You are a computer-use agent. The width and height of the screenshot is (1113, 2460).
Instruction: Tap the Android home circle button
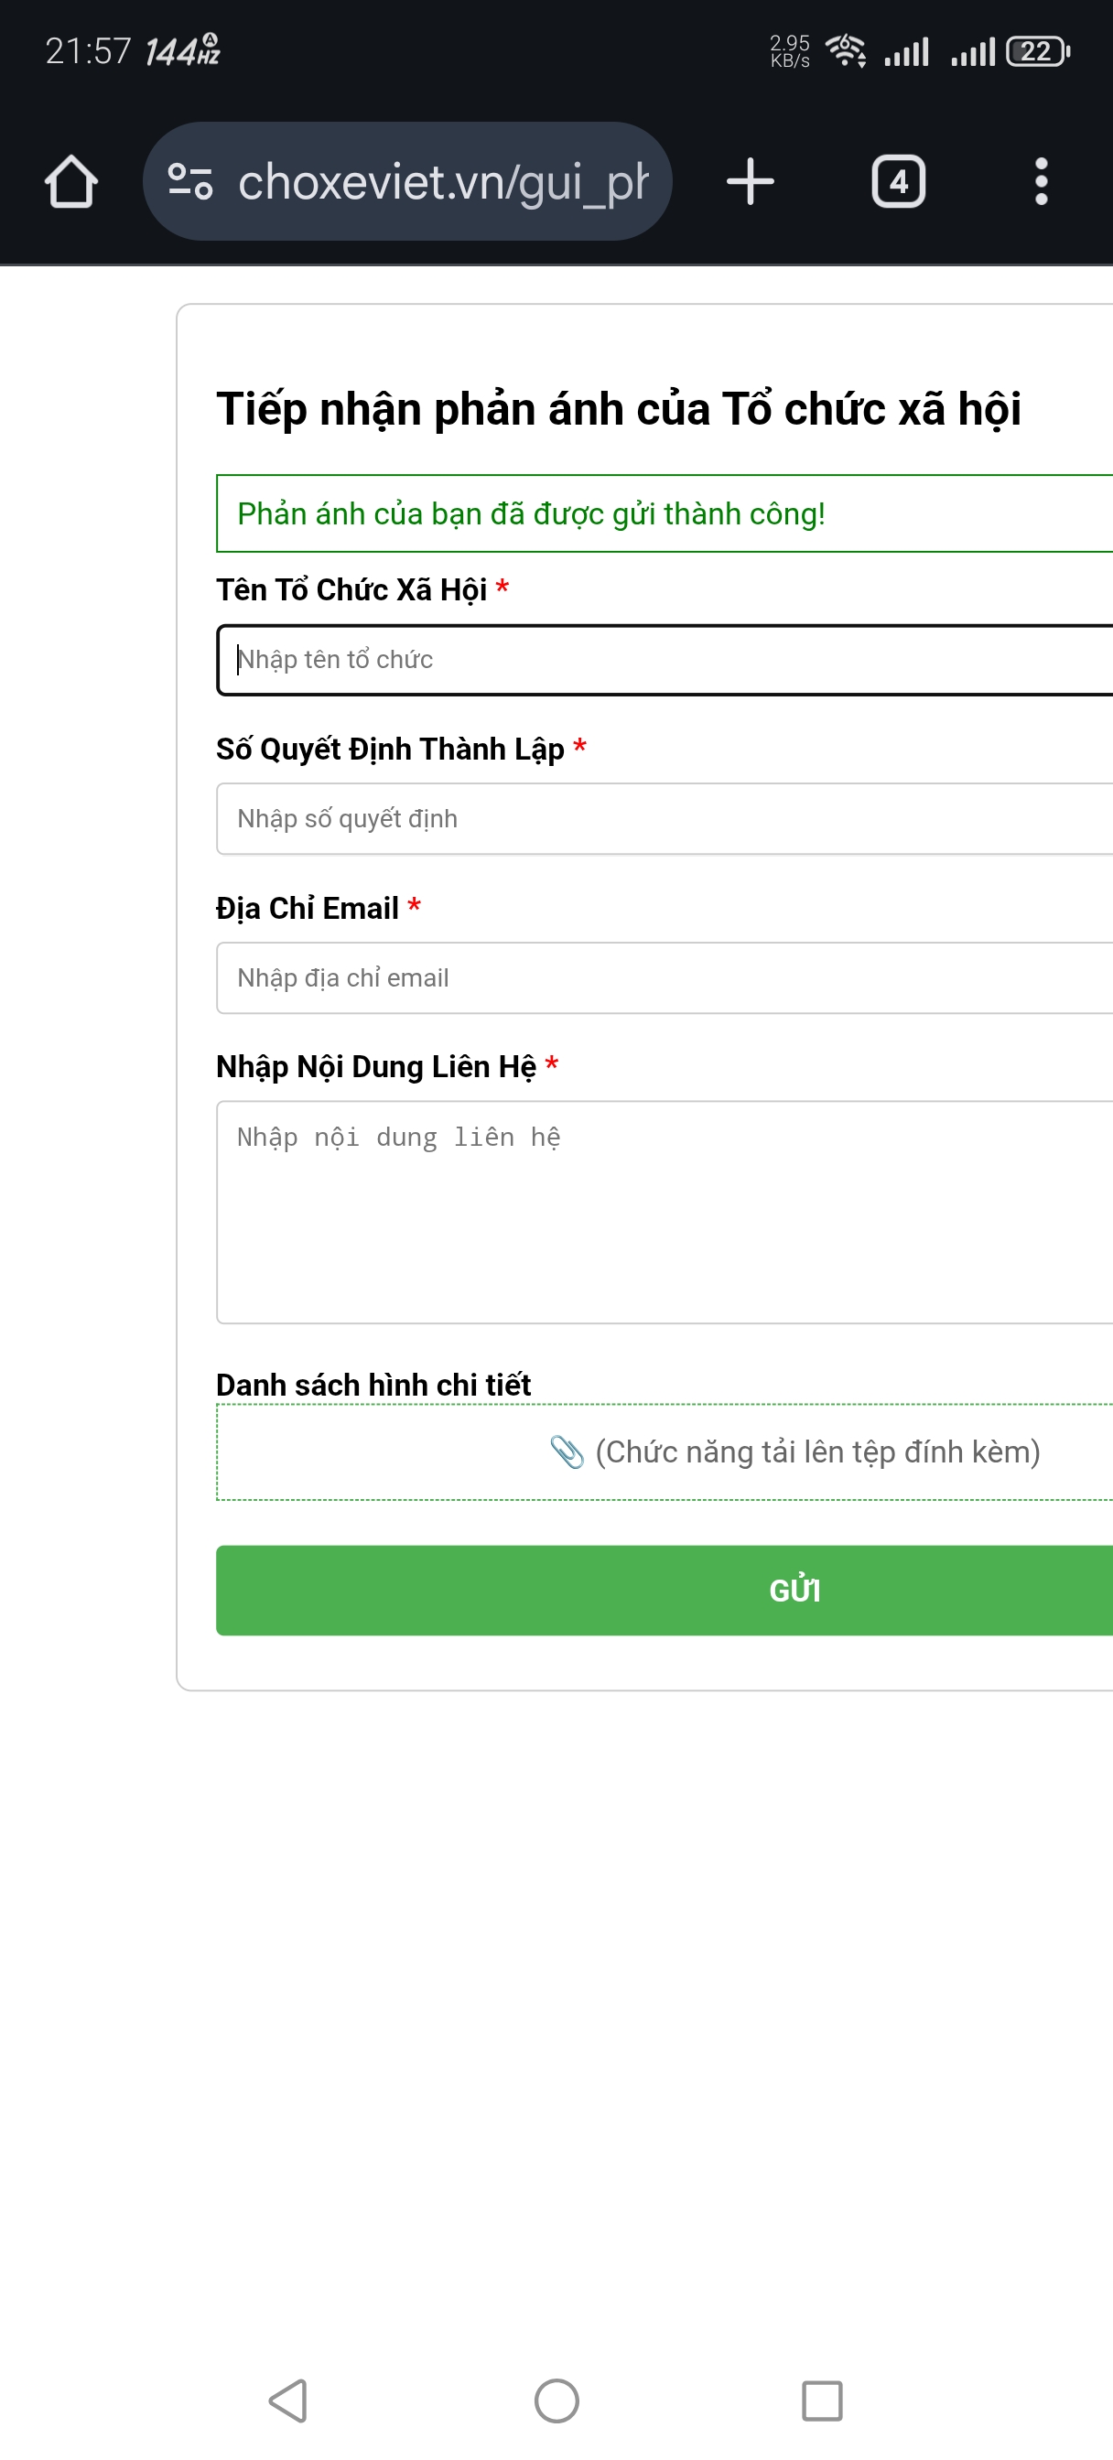tap(556, 2400)
